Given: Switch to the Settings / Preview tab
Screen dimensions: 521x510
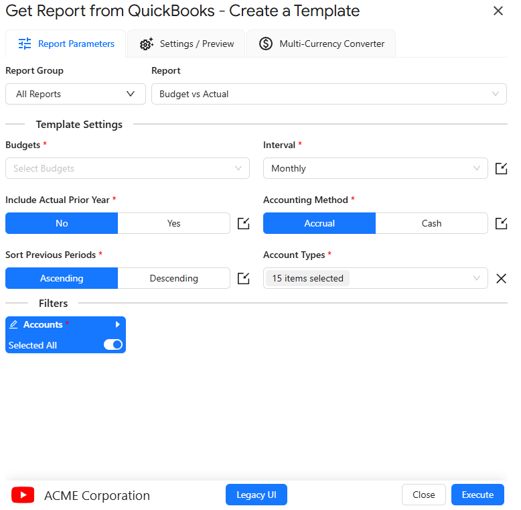Looking at the screenshot, I should tap(186, 44).
